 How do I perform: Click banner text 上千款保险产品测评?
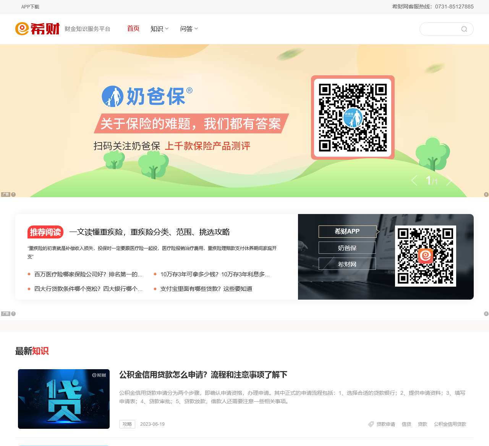pyautogui.click(x=207, y=146)
